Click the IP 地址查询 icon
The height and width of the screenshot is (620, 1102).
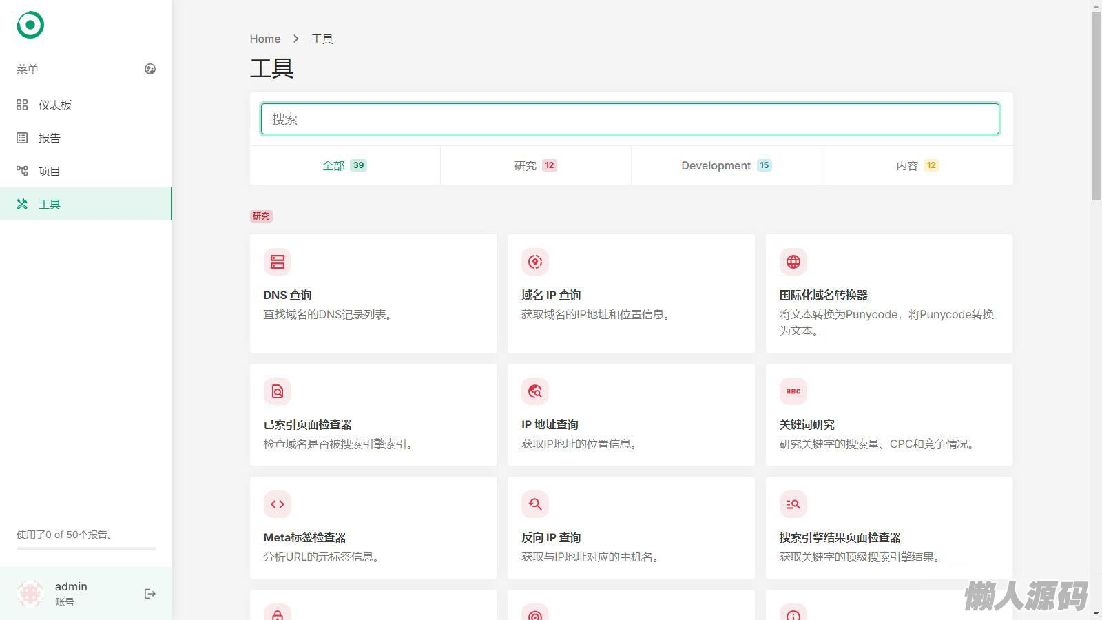coord(535,391)
